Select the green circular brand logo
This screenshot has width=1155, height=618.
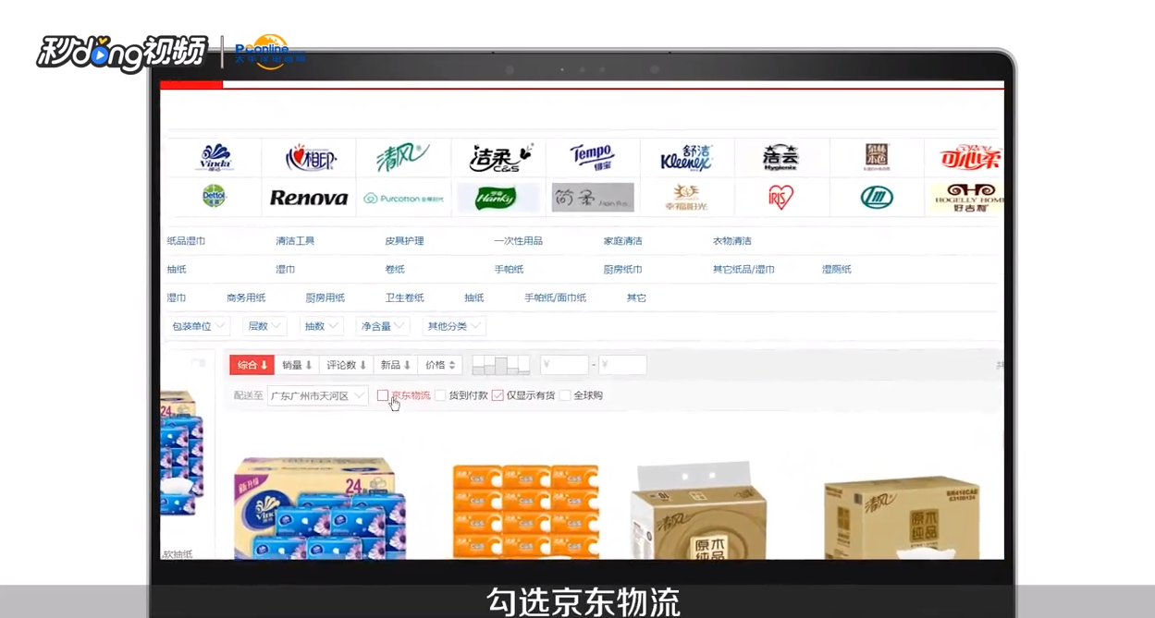click(877, 197)
